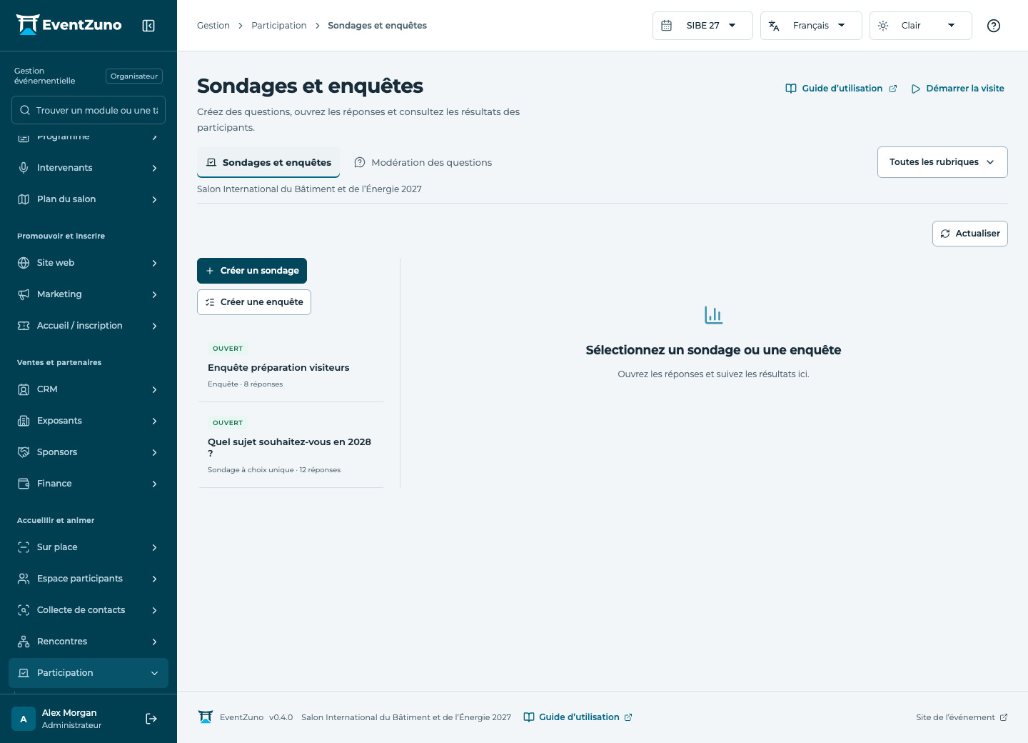
Task: Click the Finance wallet icon
Action: [x=24, y=484]
